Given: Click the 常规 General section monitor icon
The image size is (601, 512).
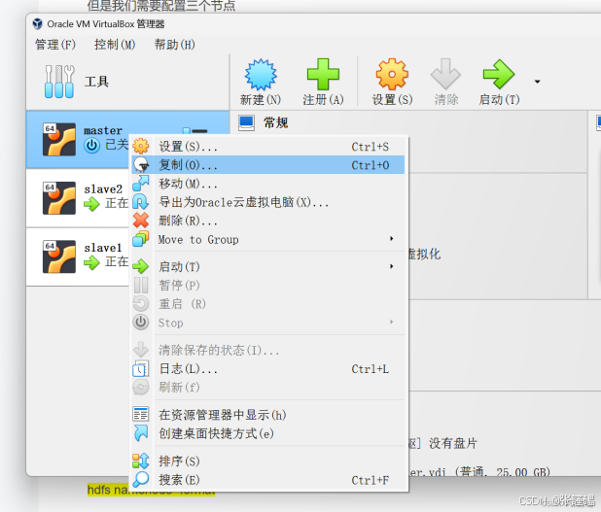Looking at the screenshot, I should point(246,123).
